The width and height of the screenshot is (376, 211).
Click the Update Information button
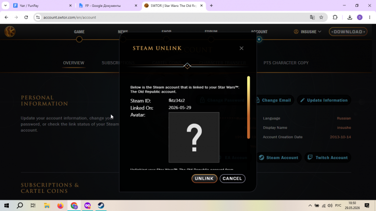(324, 100)
